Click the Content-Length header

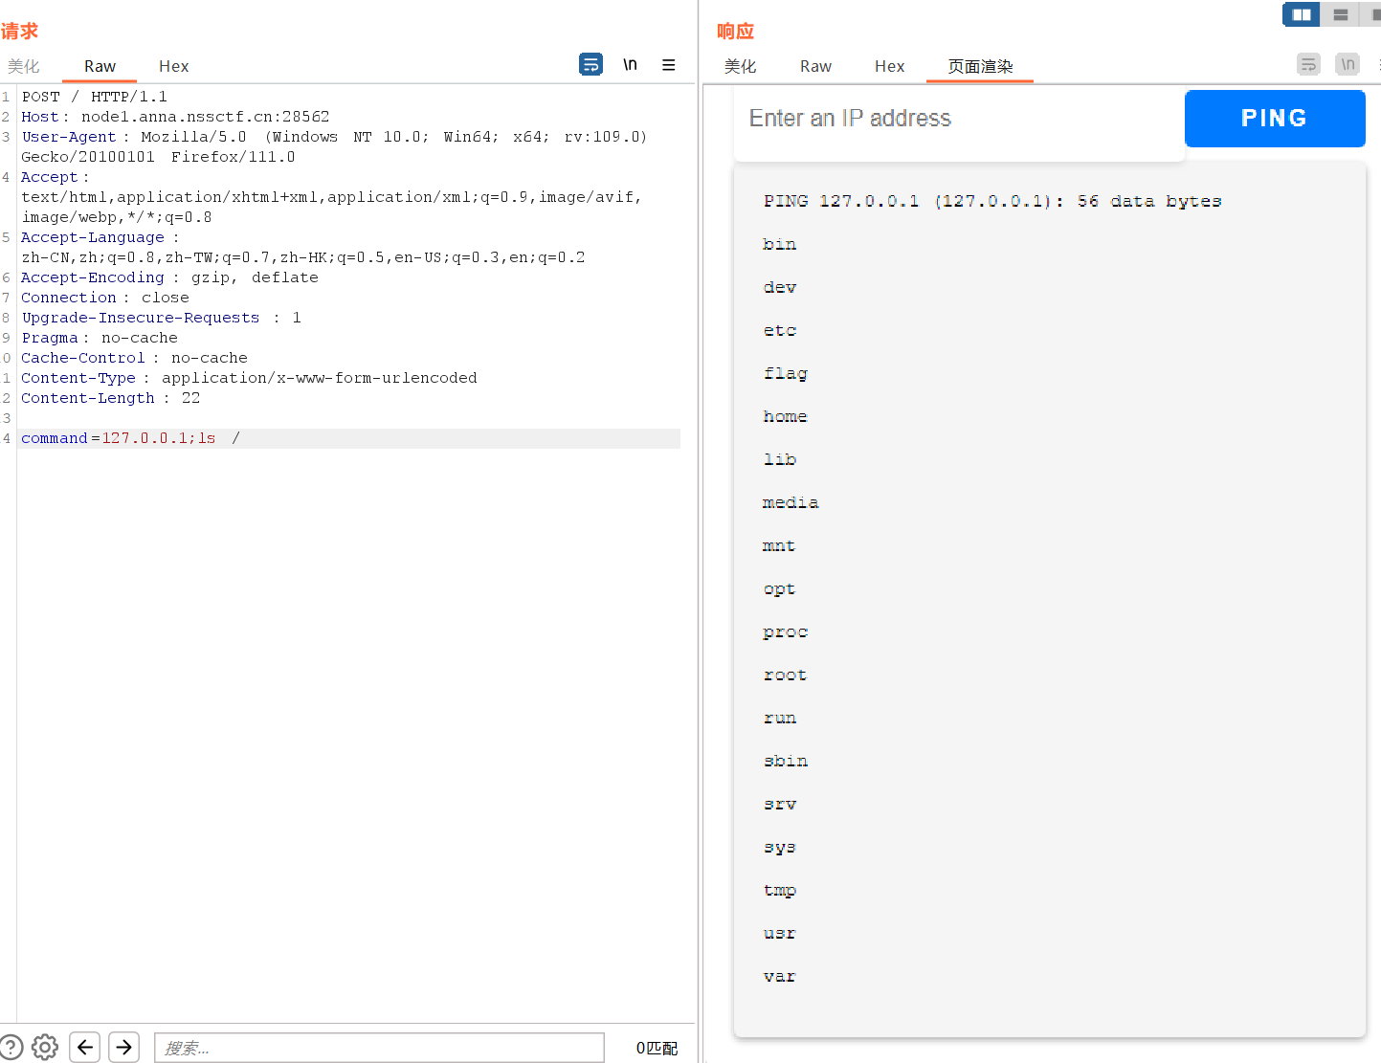[111, 398]
